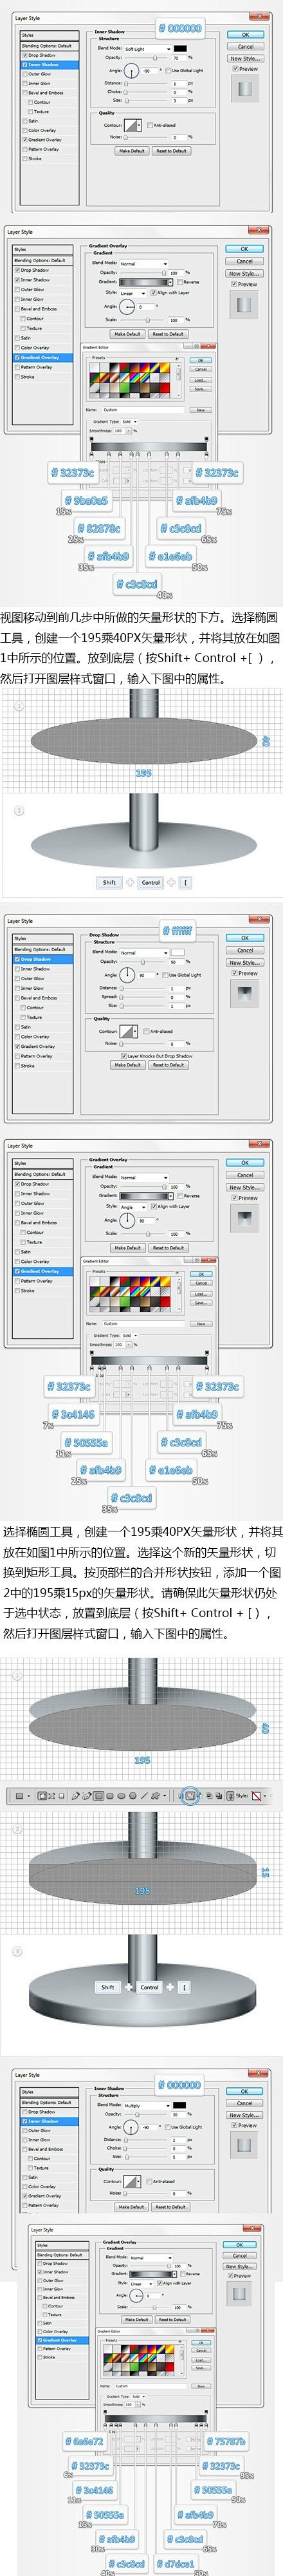Image resolution: width=283 pixels, height=2576 pixels.
Task: Choose the Rectangle shape tool icon
Action: (x=99, y=1796)
